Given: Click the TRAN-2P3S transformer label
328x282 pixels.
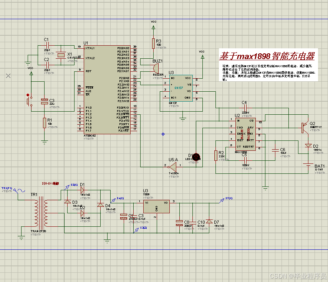Looking at the screenshot, I should point(38,231).
